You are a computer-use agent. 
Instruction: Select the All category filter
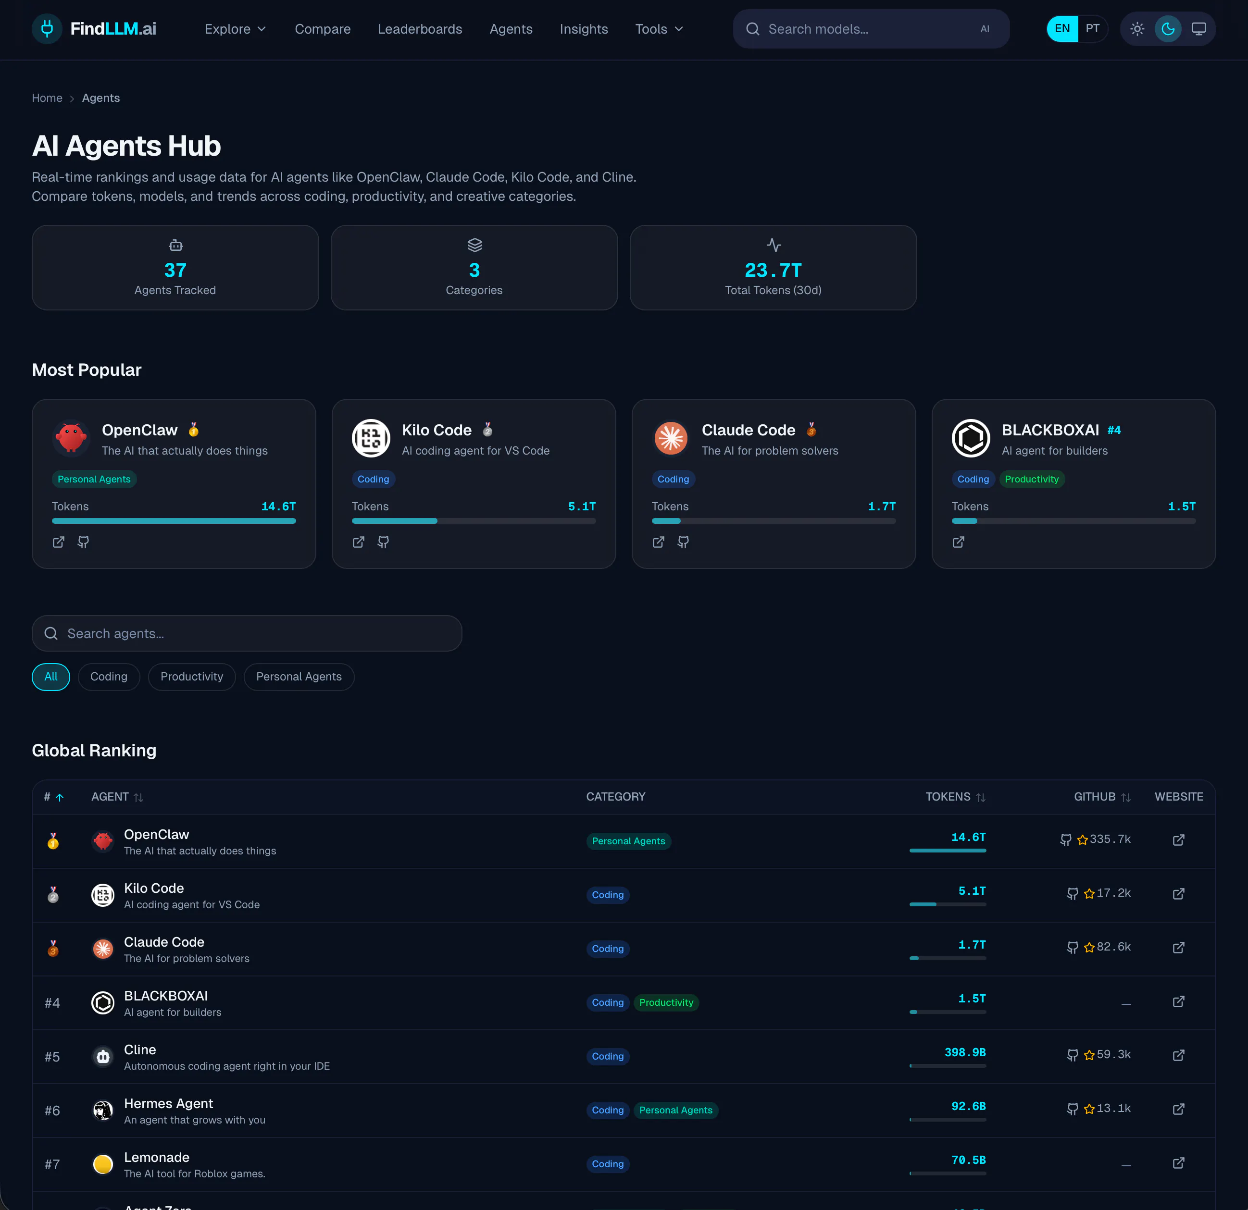pos(51,677)
